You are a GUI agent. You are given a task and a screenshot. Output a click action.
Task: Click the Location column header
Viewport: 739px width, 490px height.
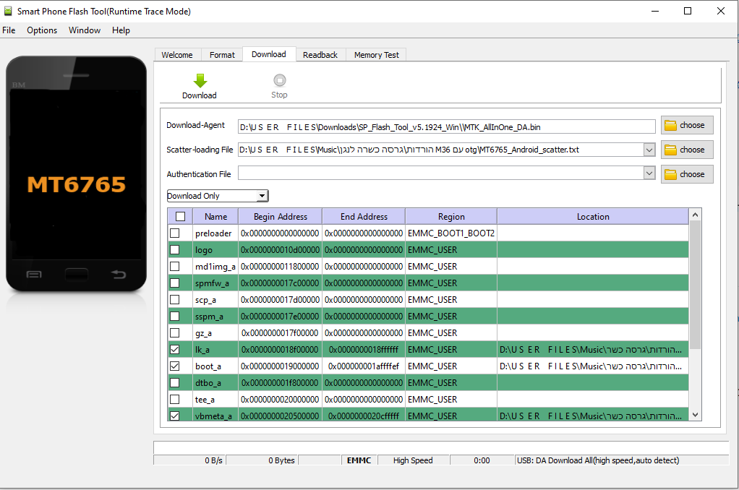pyautogui.click(x=592, y=217)
